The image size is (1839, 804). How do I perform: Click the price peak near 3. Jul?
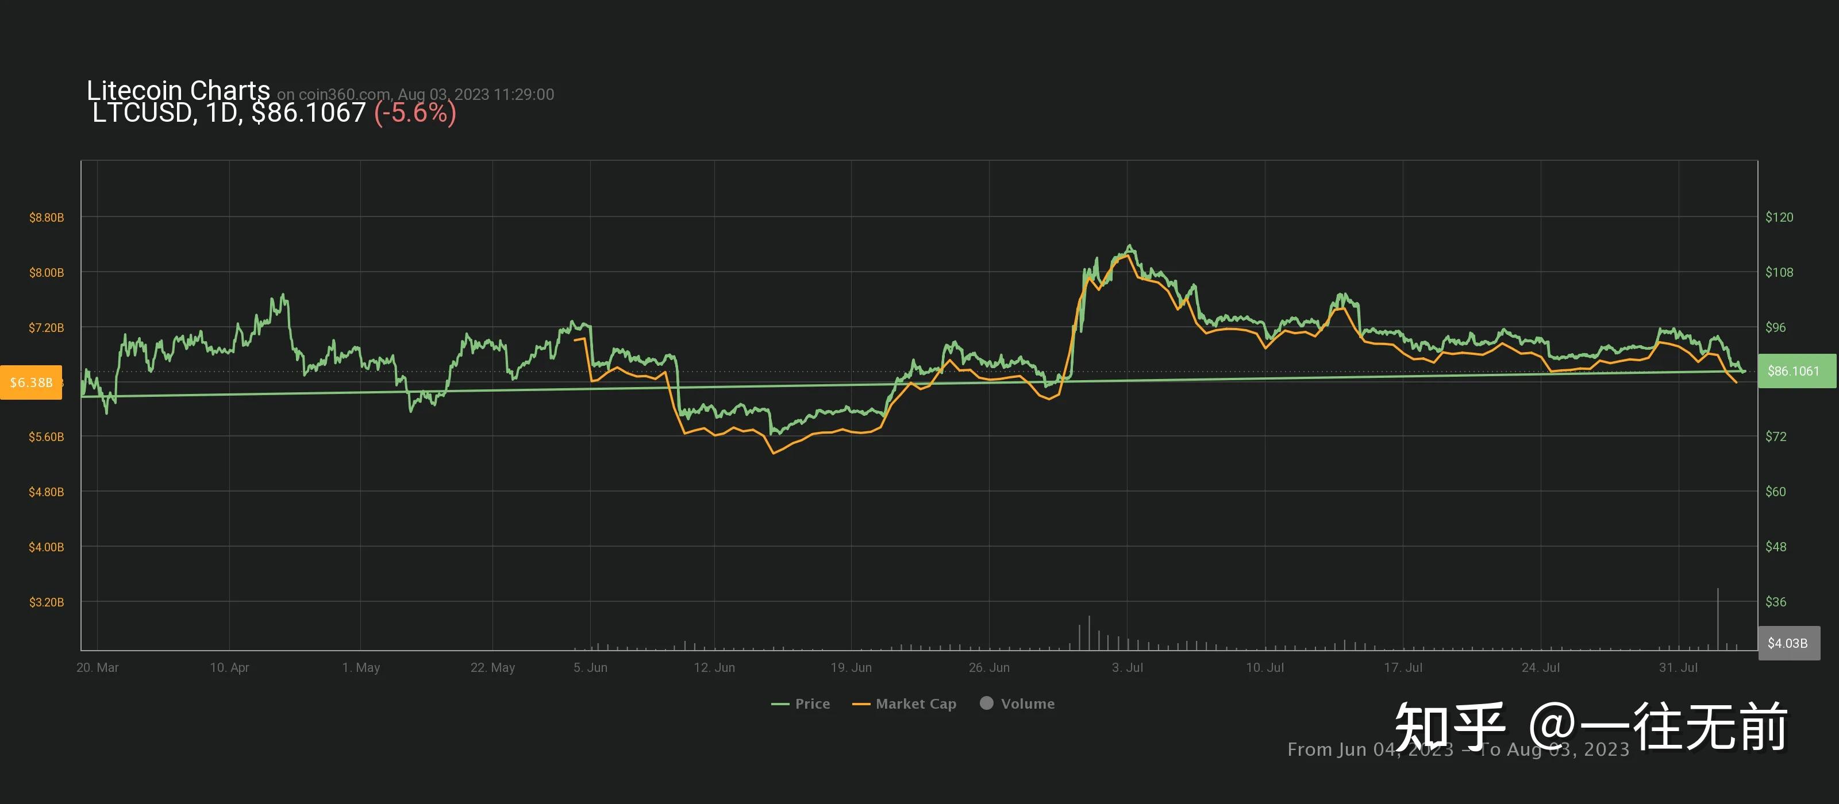pos(1129,247)
